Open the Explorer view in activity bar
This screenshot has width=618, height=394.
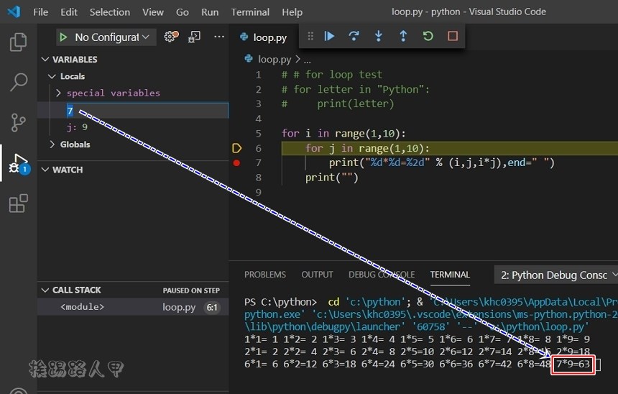tap(18, 42)
